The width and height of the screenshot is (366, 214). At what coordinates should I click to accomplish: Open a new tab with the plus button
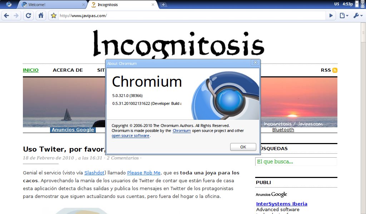[x=163, y=4]
